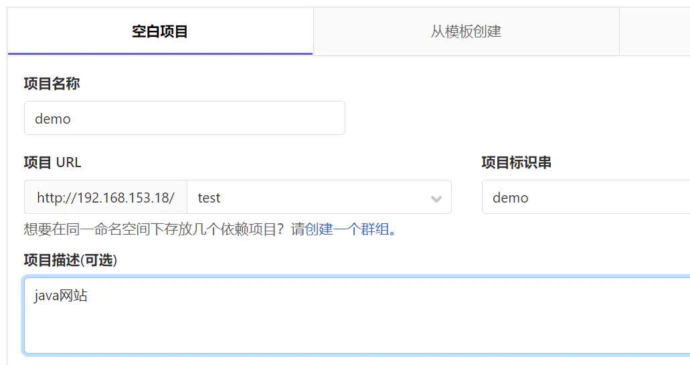Open the test namespace dropdown
Image resolution: width=690 pixels, height=365 pixels.
[x=319, y=197]
